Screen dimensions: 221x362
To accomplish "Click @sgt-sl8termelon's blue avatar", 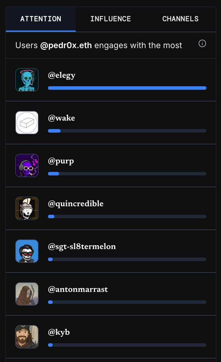I will pos(27,251).
